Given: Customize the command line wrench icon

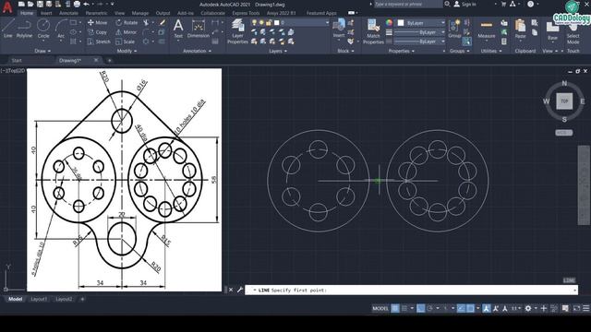Looking at the screenshot, I should click(240, 290).
